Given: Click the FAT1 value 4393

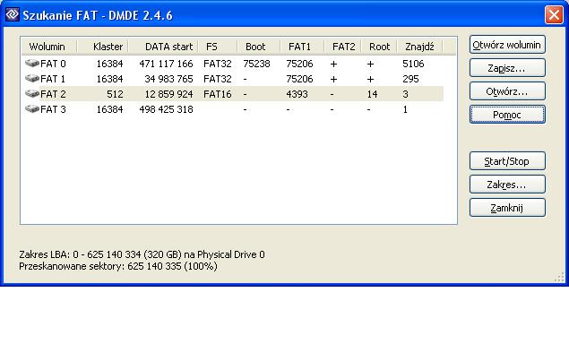Looking at the screenshot, I should pos(297,94).
